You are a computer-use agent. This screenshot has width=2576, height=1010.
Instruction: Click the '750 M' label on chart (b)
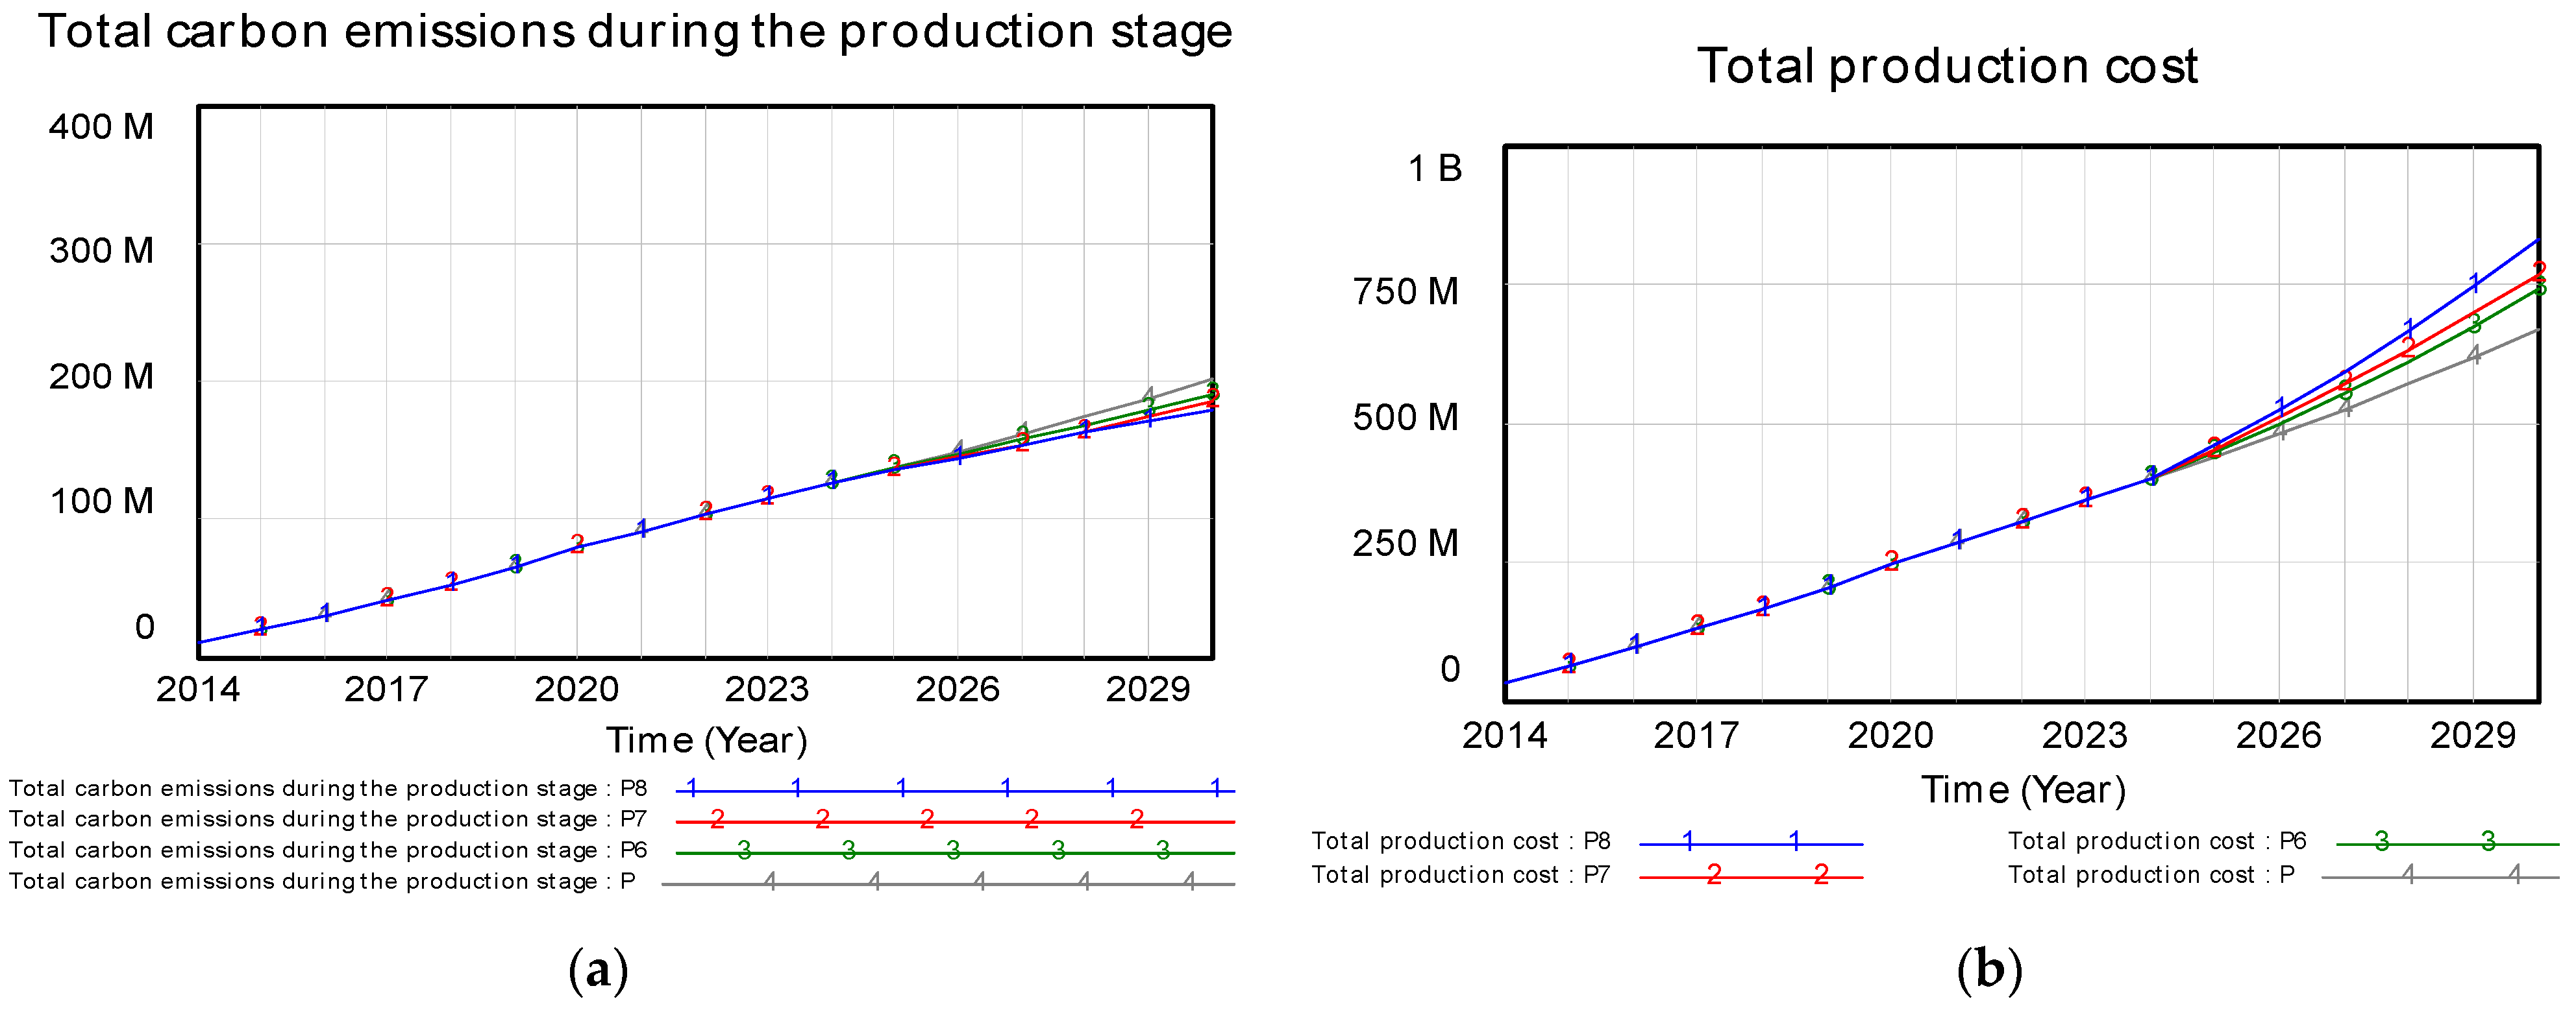(1405, 292)
